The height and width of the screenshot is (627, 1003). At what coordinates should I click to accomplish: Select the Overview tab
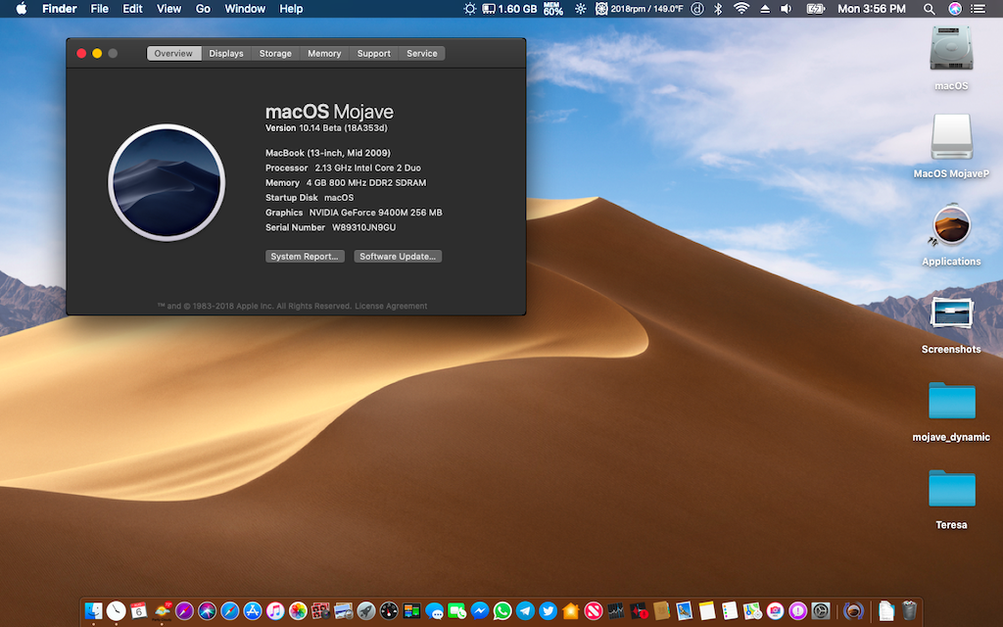pos(173,53)
